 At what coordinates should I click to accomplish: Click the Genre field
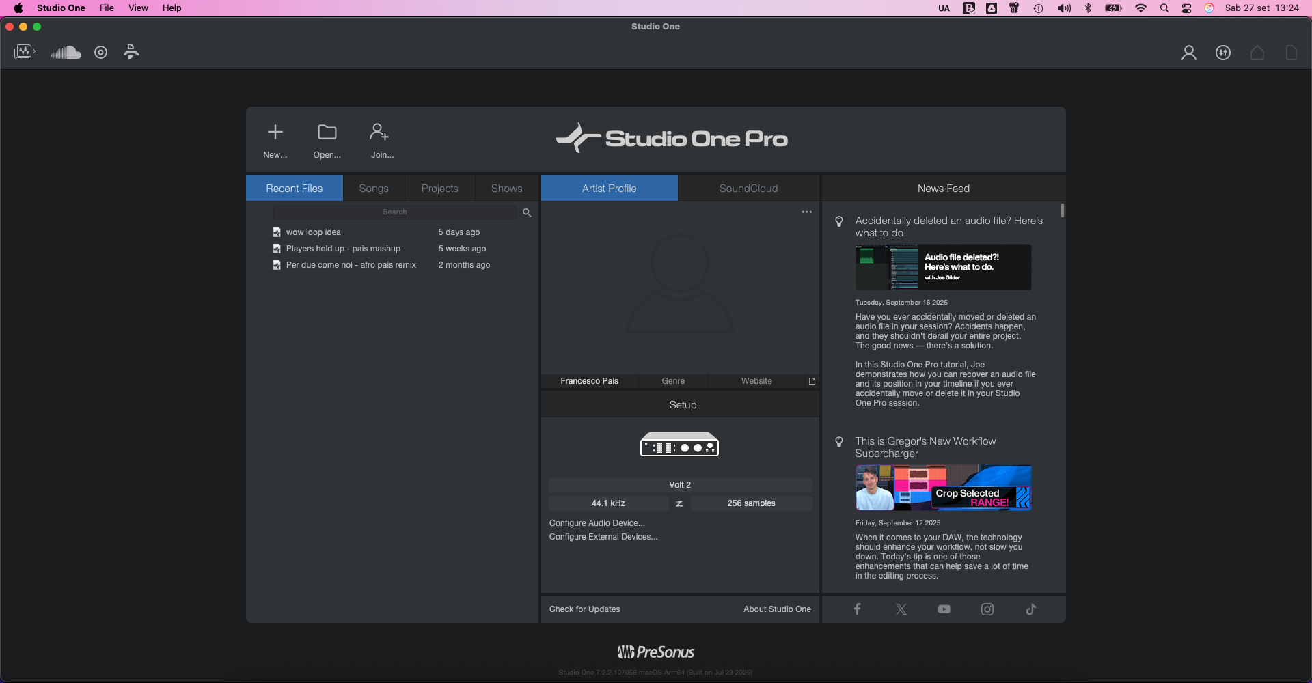click(673, 381)
